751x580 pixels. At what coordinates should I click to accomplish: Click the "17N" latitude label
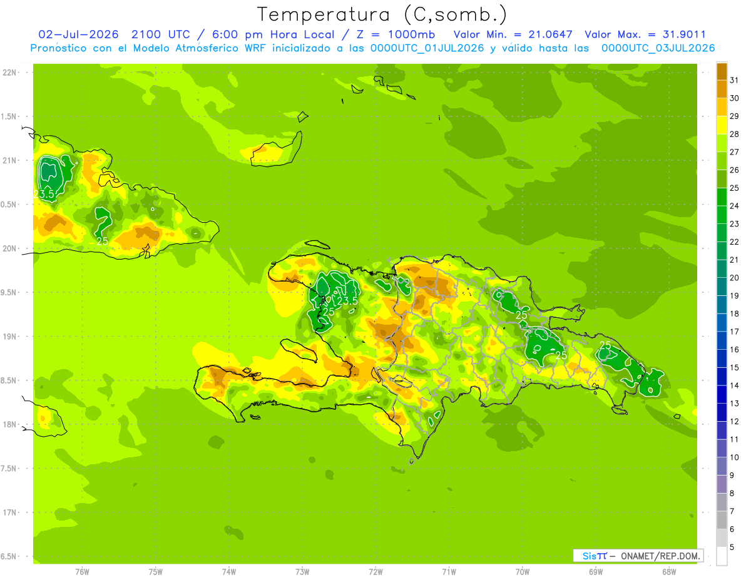pyautogui.click(x=9, y=512)
